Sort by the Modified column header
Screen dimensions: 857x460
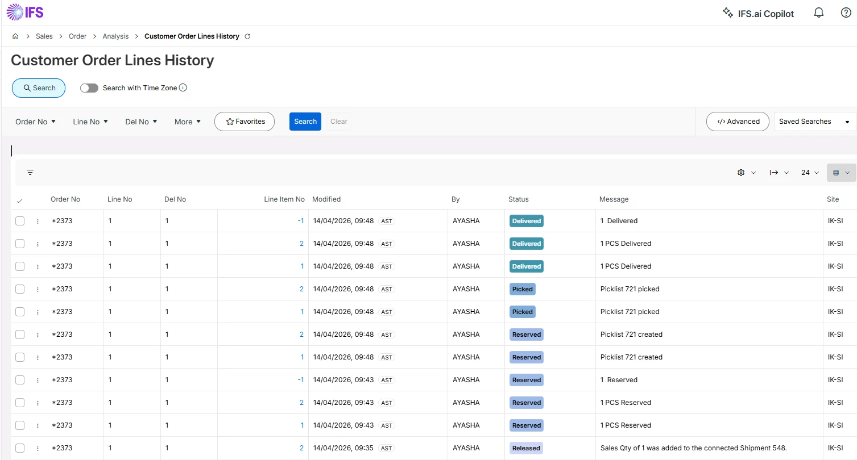326,199
